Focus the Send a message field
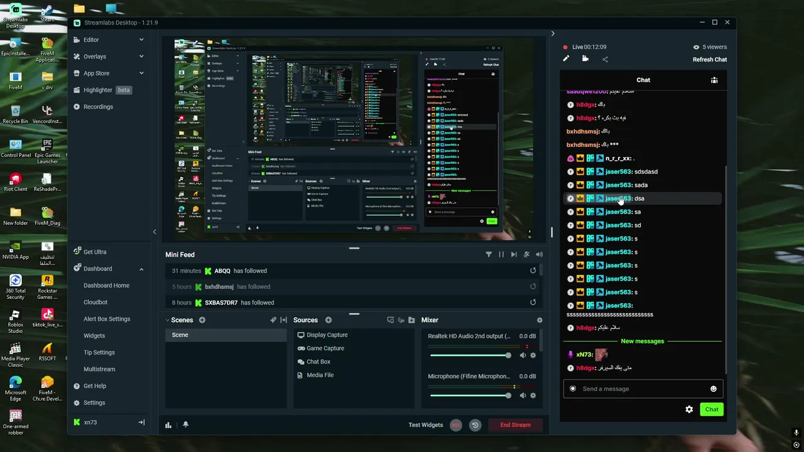 643,389
